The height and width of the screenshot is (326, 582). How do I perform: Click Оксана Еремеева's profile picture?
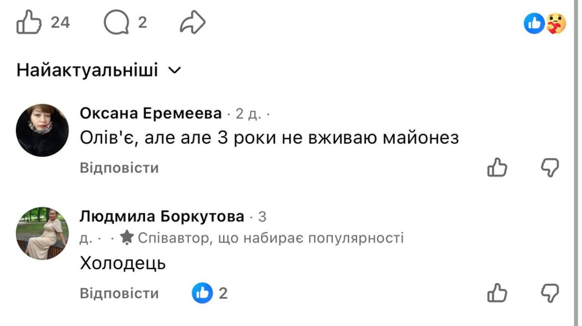coord(42,130)
